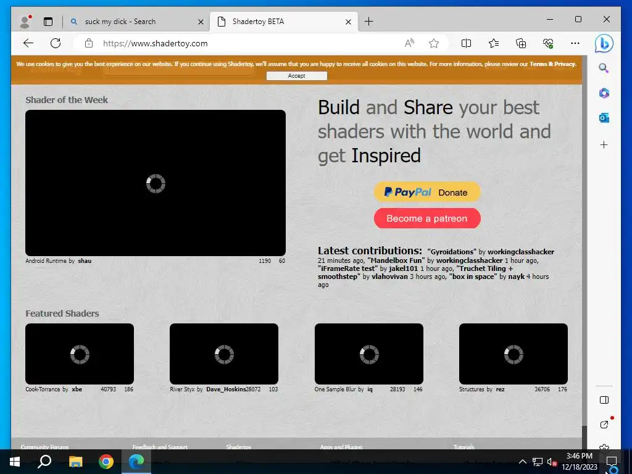Open the Favorites list icon
Image resolution: width=632 pixels, height=474 pixels.
[493, 43]
